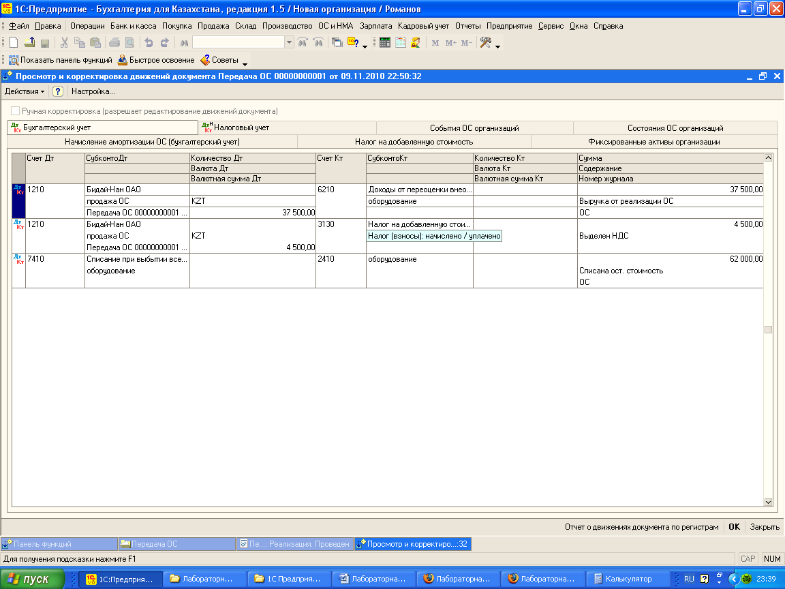Click the tools hammer icon
This screenshot has width=785, height=589.
pos(486,43)
